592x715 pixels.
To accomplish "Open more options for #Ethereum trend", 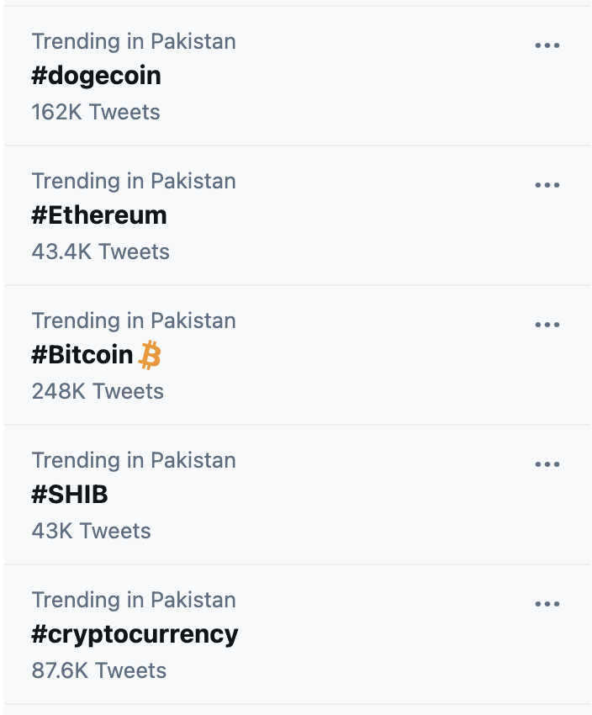I will point(547,185).
